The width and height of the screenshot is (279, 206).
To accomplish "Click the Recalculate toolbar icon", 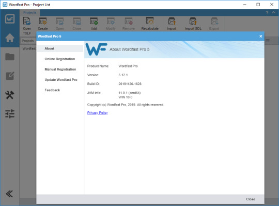I will pos(150,24).
